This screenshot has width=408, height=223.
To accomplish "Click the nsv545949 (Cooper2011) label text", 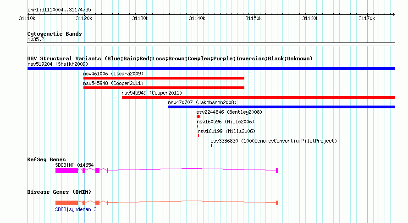I will point(152,93).
